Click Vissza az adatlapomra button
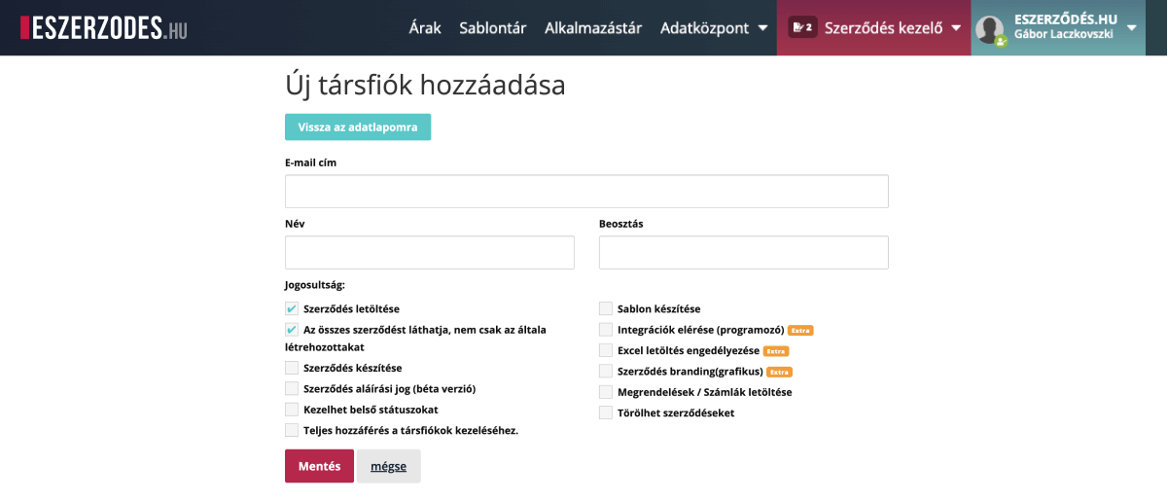Viewport: 1168px width, 502px height. pos(358,127)
